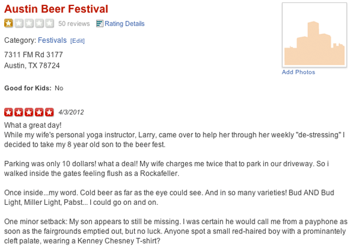Click the Add Photos link
Viewport: 356px width, 250px height.
click(298, 72)
